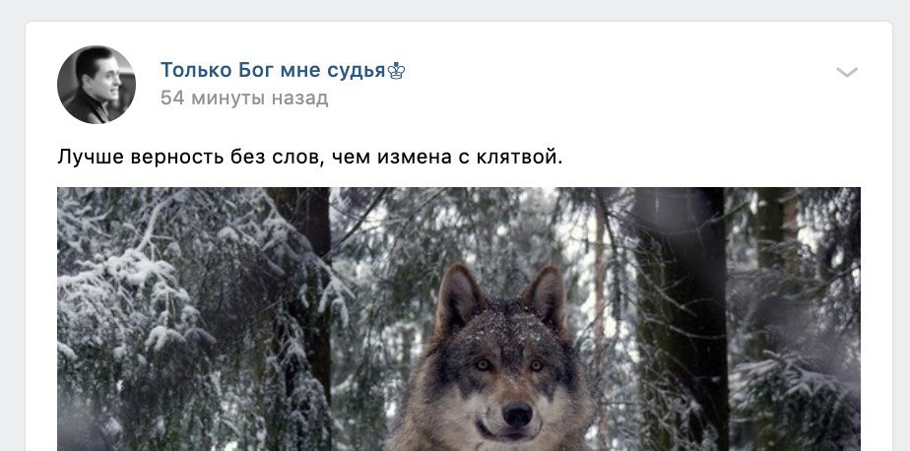Click the dark tree trunk right of the wolf
The height and width of the screenshot is (451, 910).
coord(682,319)
